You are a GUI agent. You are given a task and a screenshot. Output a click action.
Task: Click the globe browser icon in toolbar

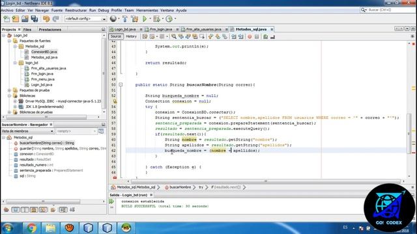click(x=113, y=19)
